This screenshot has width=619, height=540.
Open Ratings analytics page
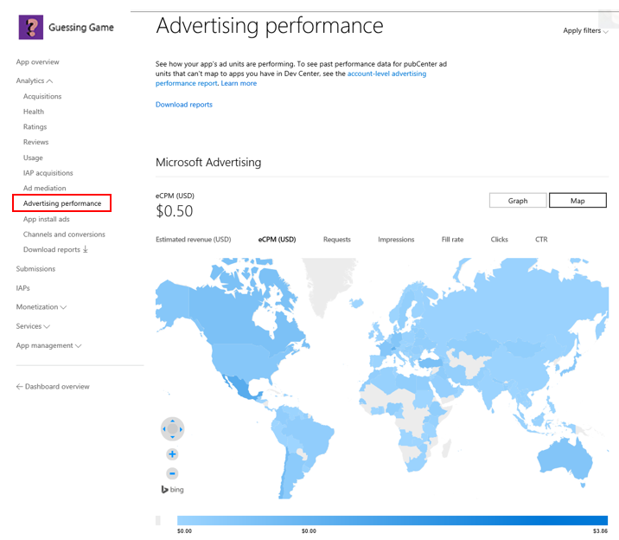coord(35,127)
